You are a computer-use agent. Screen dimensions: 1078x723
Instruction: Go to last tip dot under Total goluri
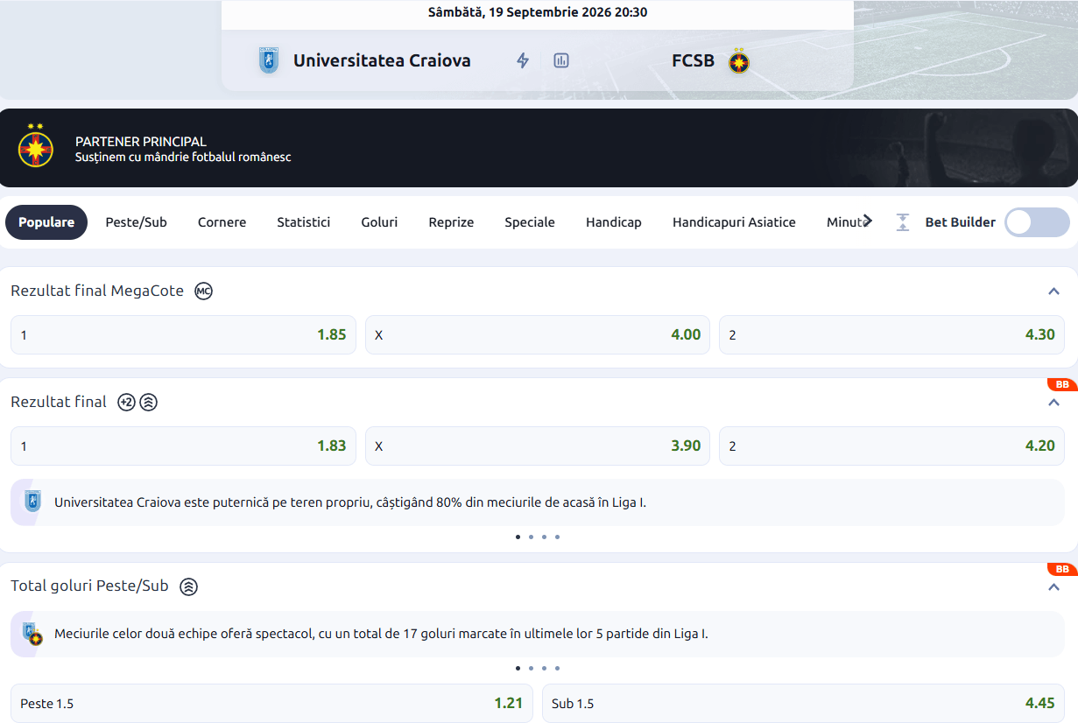[x=557, y=668]
